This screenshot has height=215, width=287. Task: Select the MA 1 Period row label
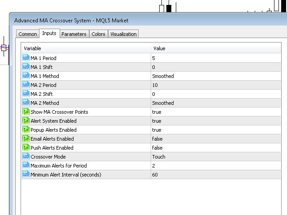(43, 58)
